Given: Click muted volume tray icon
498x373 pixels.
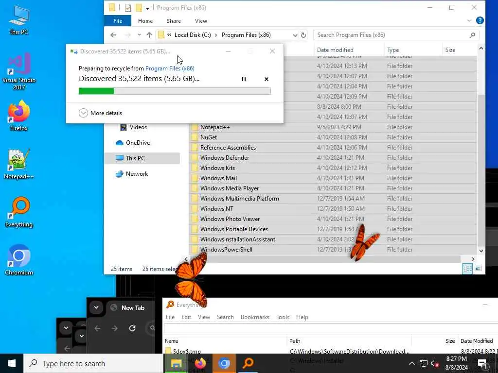Looking at the screenshot, I should [435, 363].
